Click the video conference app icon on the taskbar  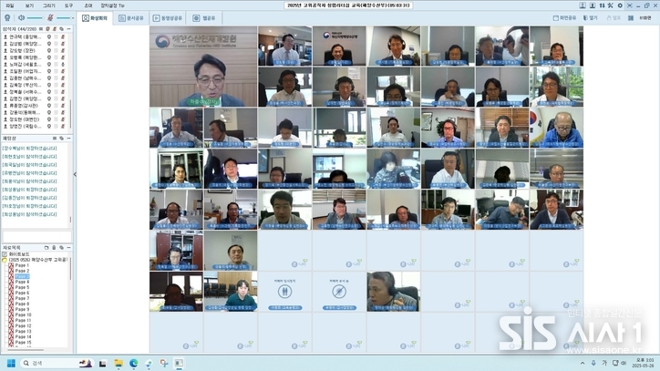179,363
